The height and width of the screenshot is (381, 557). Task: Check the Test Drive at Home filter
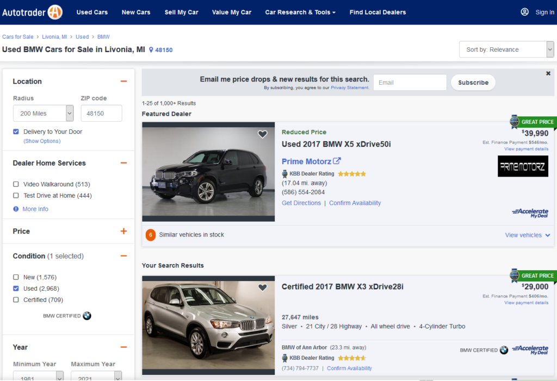[16, 196]
